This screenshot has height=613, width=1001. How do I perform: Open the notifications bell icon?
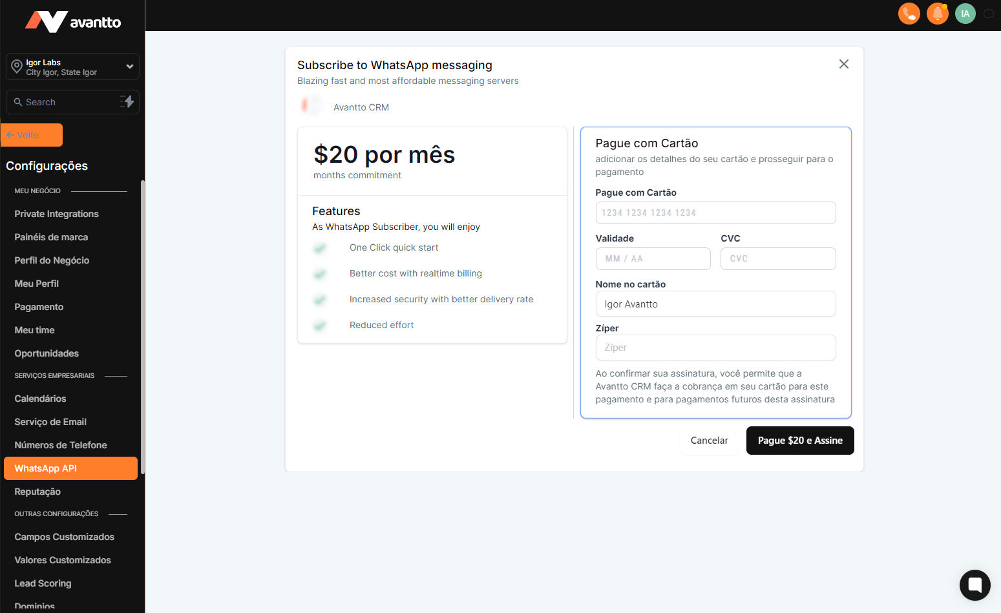937,14
